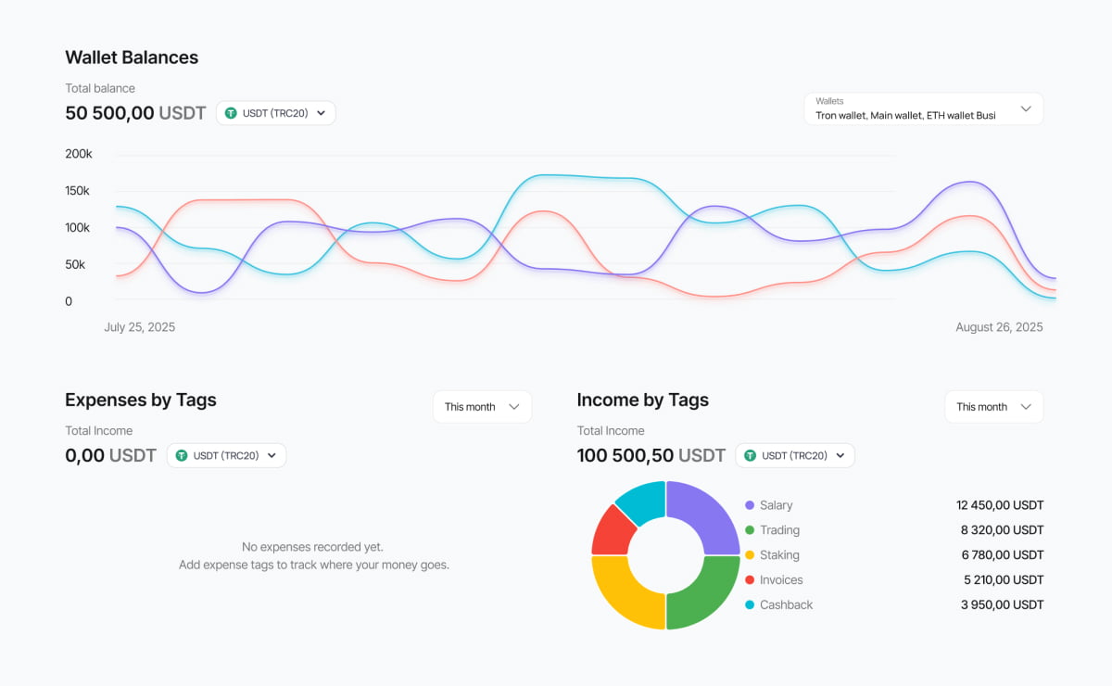Screen dimensions: 1112x686
Task: Click the Tether icon under Income by Tags
Action: coord(750,455)
